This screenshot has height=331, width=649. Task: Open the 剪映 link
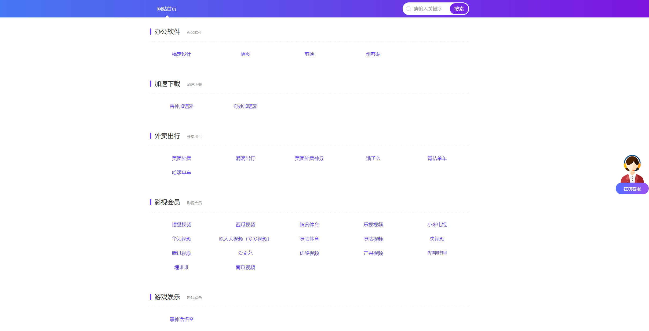click(x=309, y=54)
